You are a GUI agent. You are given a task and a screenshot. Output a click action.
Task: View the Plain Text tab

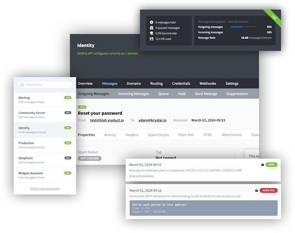[x=186, y=135]
